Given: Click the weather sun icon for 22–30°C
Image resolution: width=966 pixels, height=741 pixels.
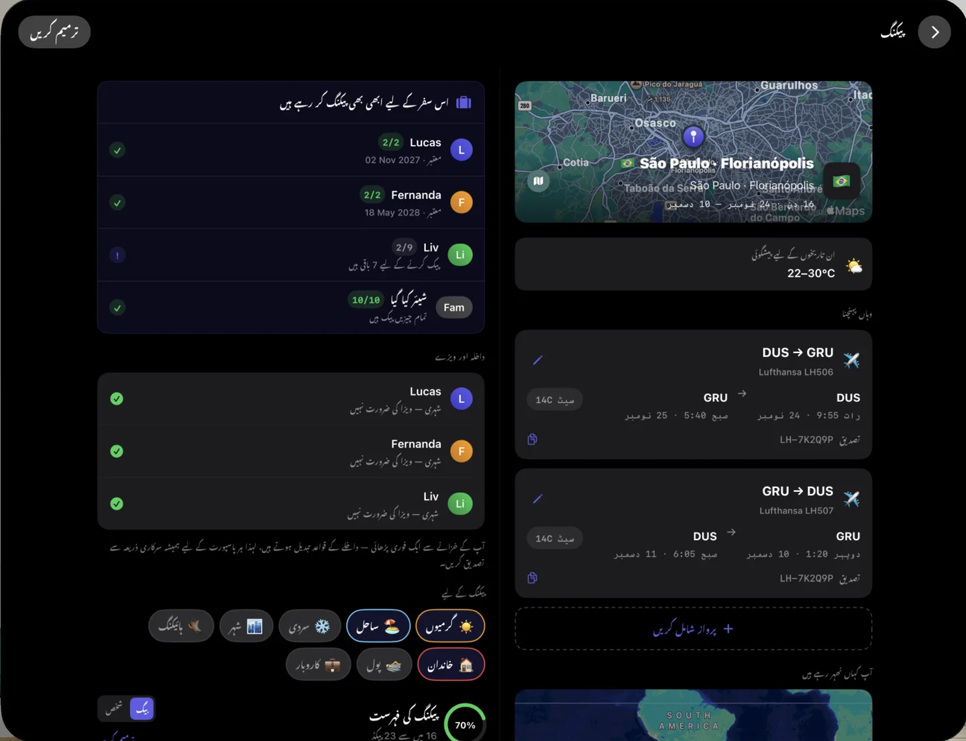Looking at the screenshot, I should [854, 266].
